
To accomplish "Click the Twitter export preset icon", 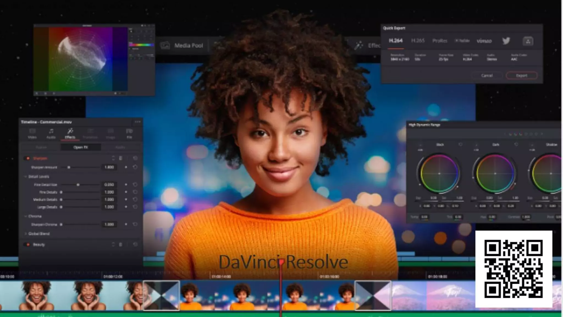I will pos(506,41).
